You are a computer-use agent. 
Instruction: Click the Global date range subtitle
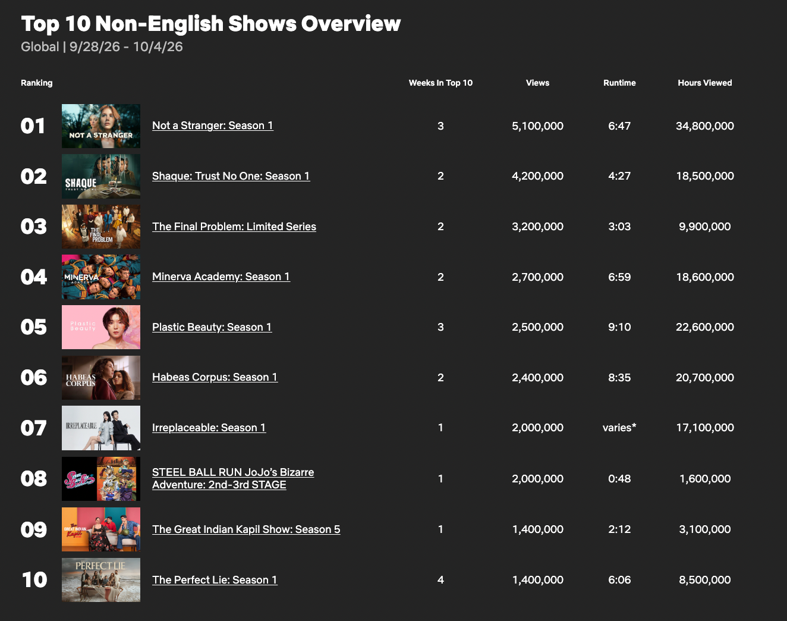102,47
